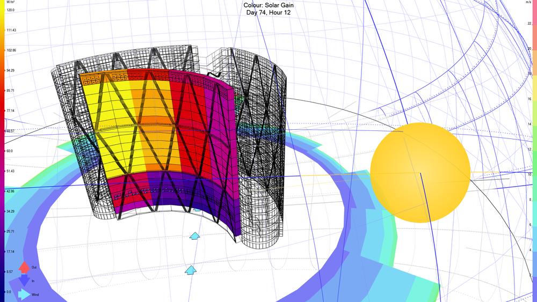
Task: Click the m/s unit label
Action: pos(527,3)
